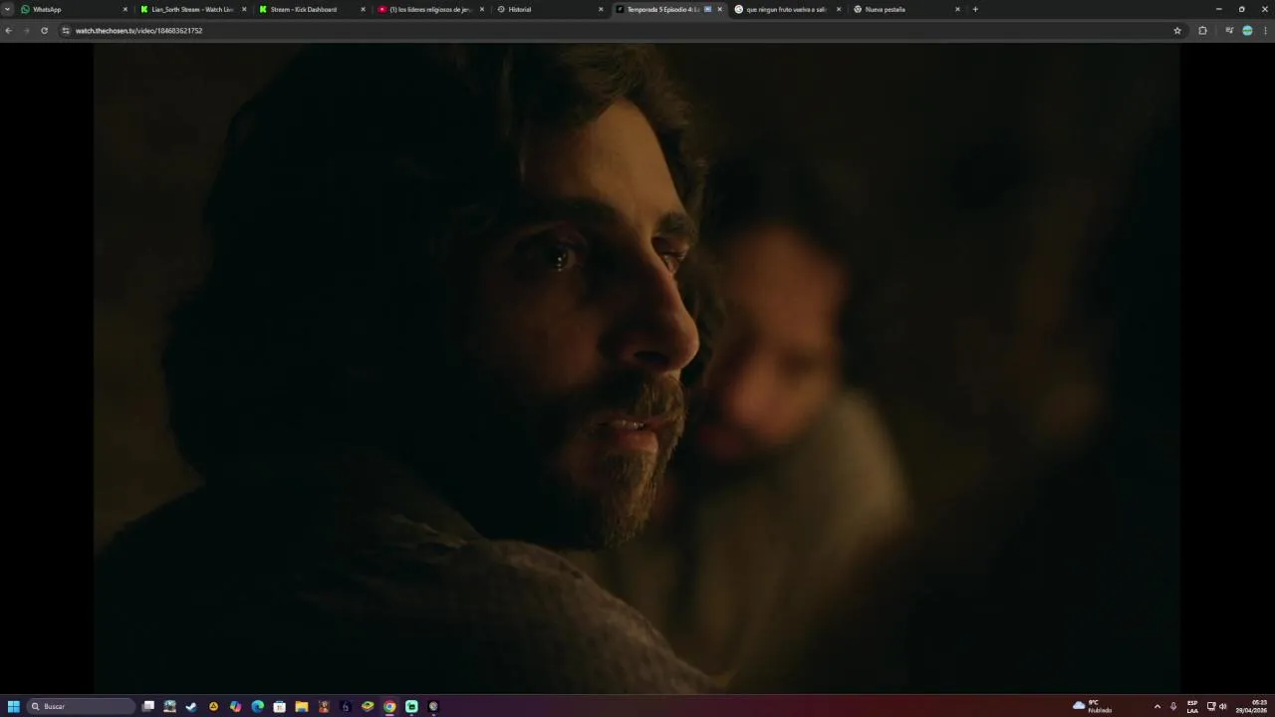Close the WhatsApp tab

126,9
